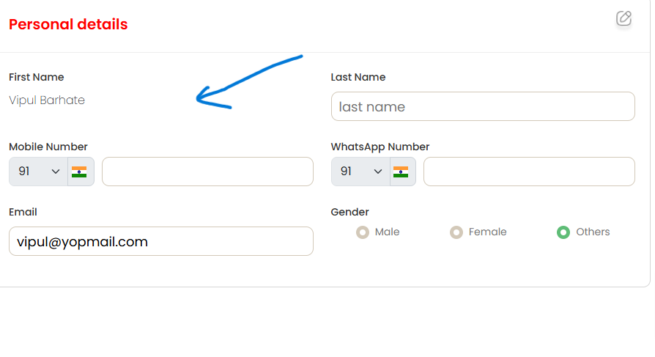Open the WhatsApp Number country code 91 dropdown
The width and height of the screenshot is (655, 357).
360,172
